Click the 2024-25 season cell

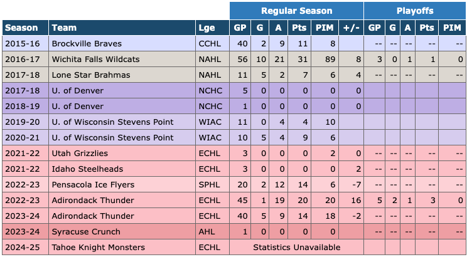22,248
